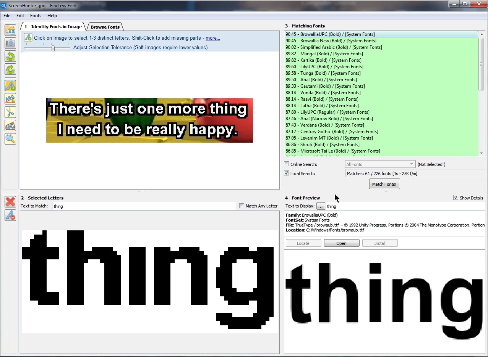488x357 pixels.
Task: Click the Match Fonts! button
Action: coord(384,184)
